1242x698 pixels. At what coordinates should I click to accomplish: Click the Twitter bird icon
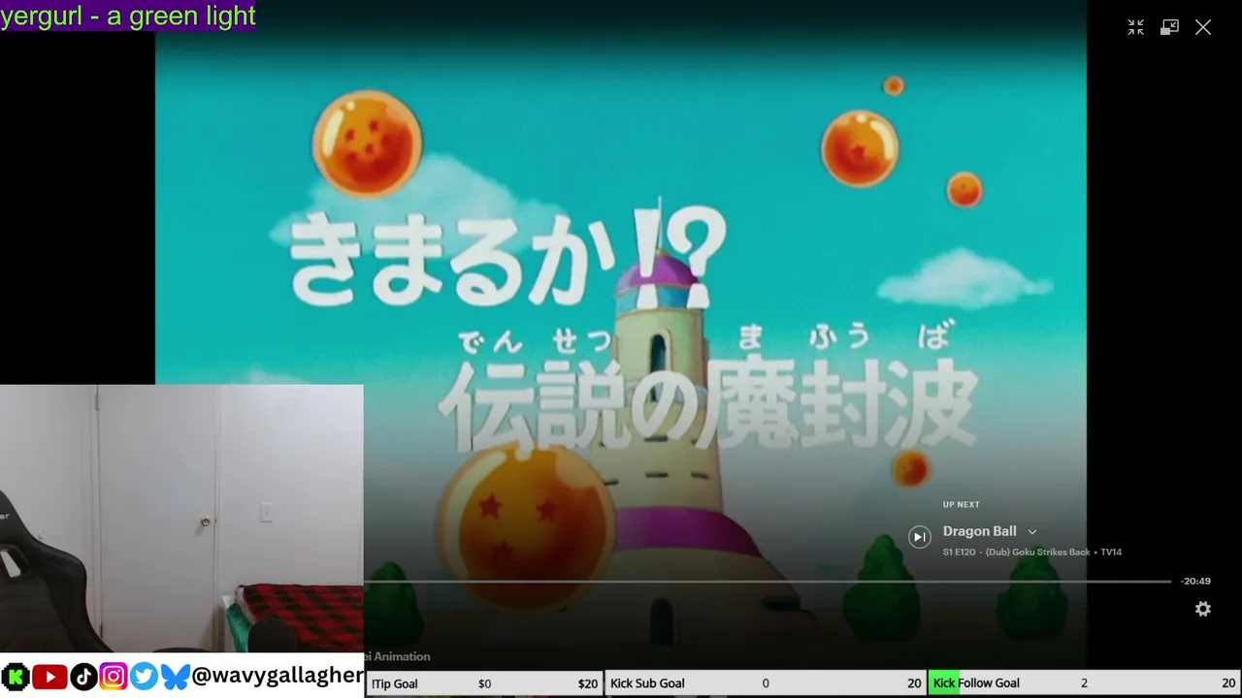[x=144, y=676]
